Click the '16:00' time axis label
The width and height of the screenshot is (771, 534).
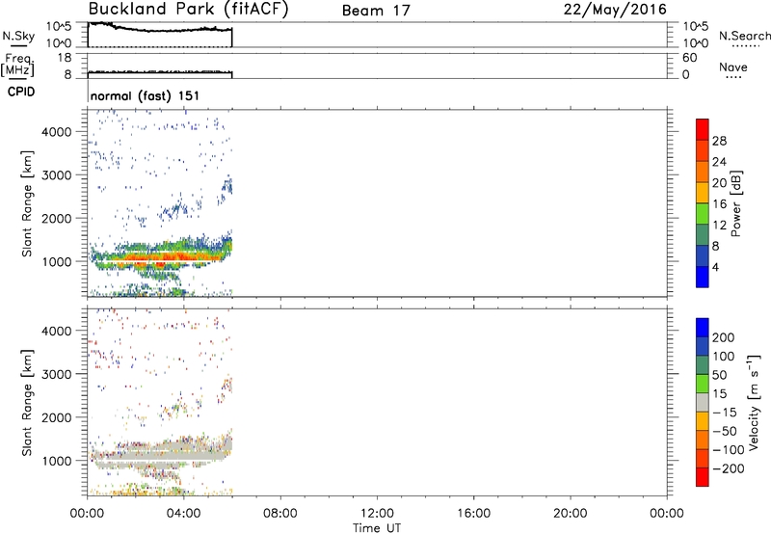pyautogui.click(x=473, y=514)
